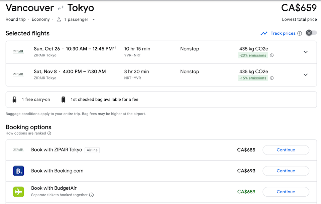Click the 8 hr 30 min duration
Viewport: 321px width, 204px height.
point(136,71)
